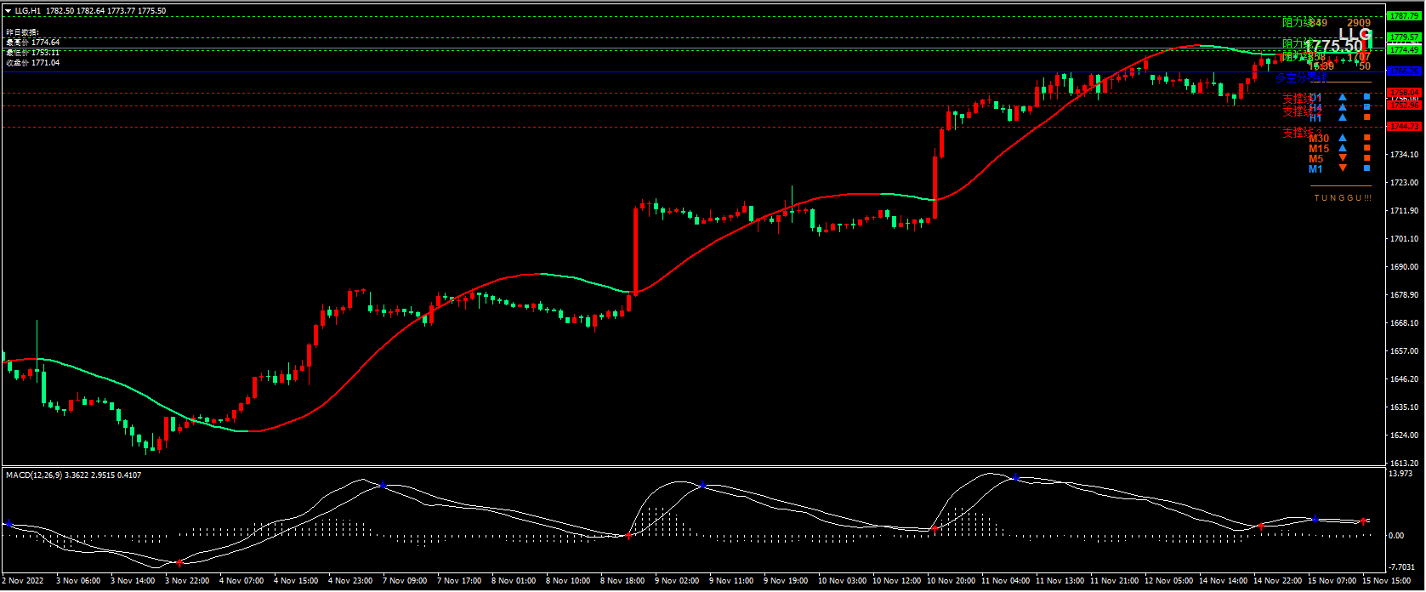This screenshot has width=1426, height=592.
Task: Click the M1 down-arrow trend icon
Action: point(1343,168)
